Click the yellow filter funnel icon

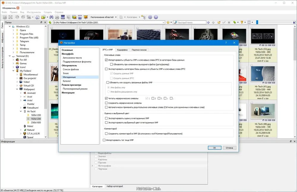242,22
